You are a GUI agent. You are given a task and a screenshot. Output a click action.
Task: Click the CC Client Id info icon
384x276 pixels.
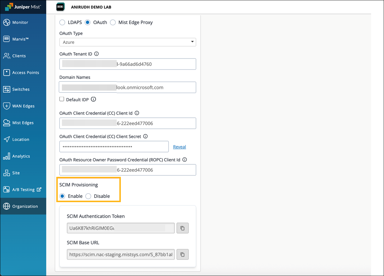(137, 113)
